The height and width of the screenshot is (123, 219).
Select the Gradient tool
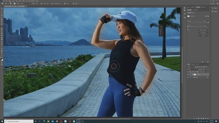point(2,35)
